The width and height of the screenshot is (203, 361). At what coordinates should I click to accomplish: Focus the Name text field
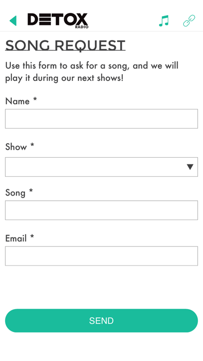pyautogui.click(x=102, y=119)
